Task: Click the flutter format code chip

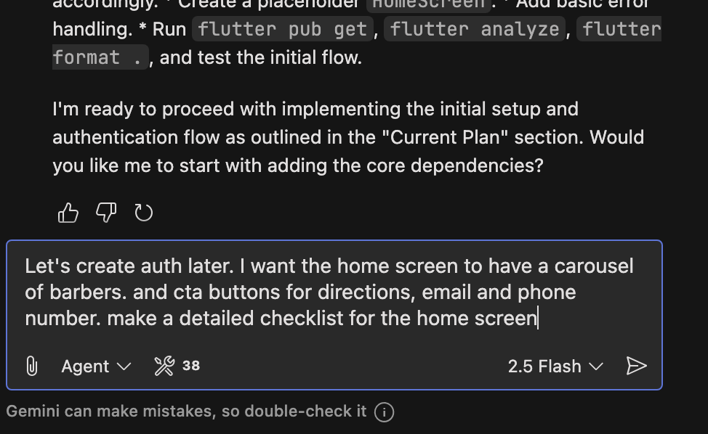Action: (x=100, y=56)
